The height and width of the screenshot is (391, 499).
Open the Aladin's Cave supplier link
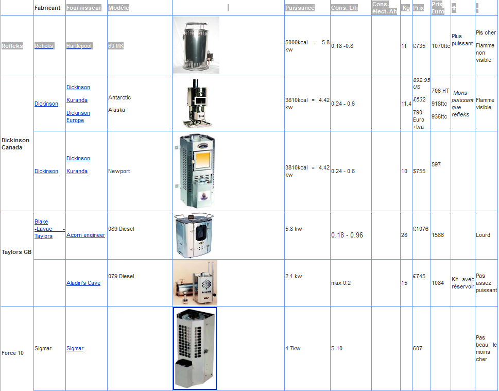[83, 283]
